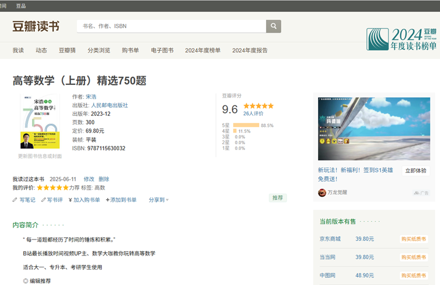The width and height of the screenshot is (440, 285).
Task: Open 2024年度报告 navigation item
Action: coord(250,50)
